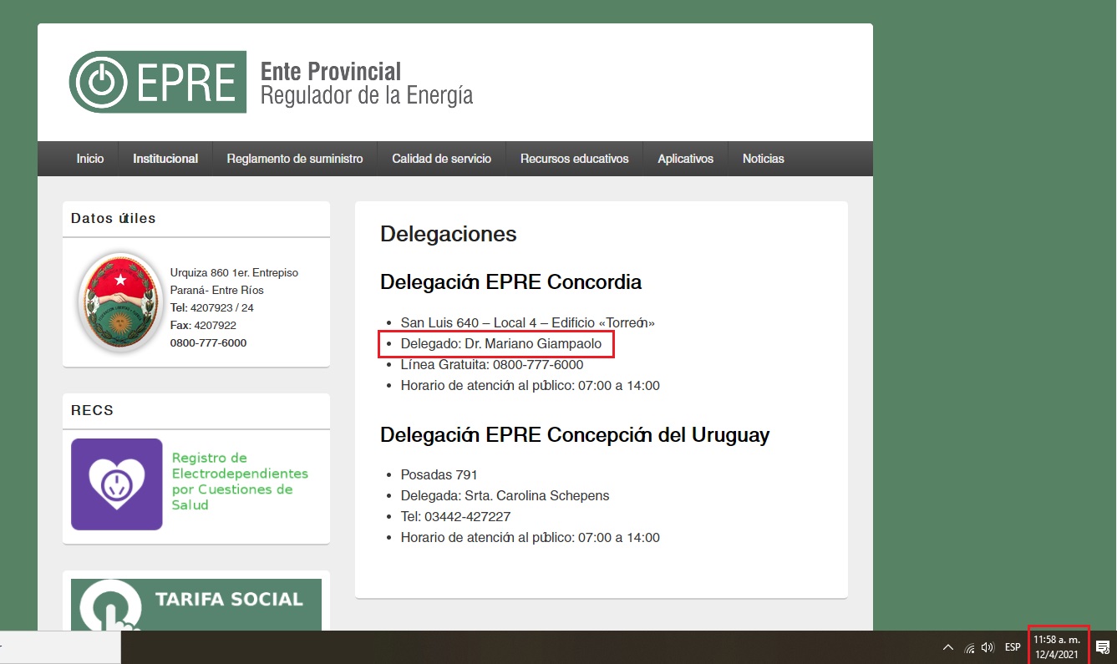Screen dimensions: 1117x664
Task: Open the Institucional menu
Action: coord(165,159)
